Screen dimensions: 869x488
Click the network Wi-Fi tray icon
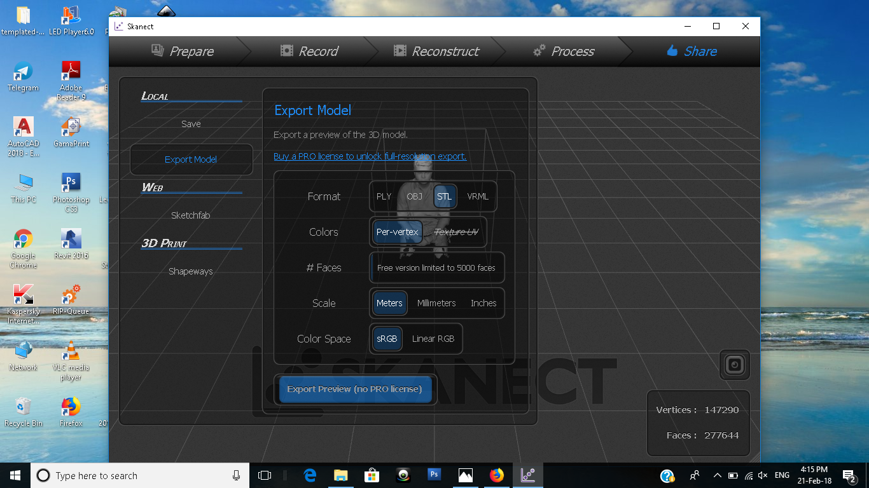[748, 475]
